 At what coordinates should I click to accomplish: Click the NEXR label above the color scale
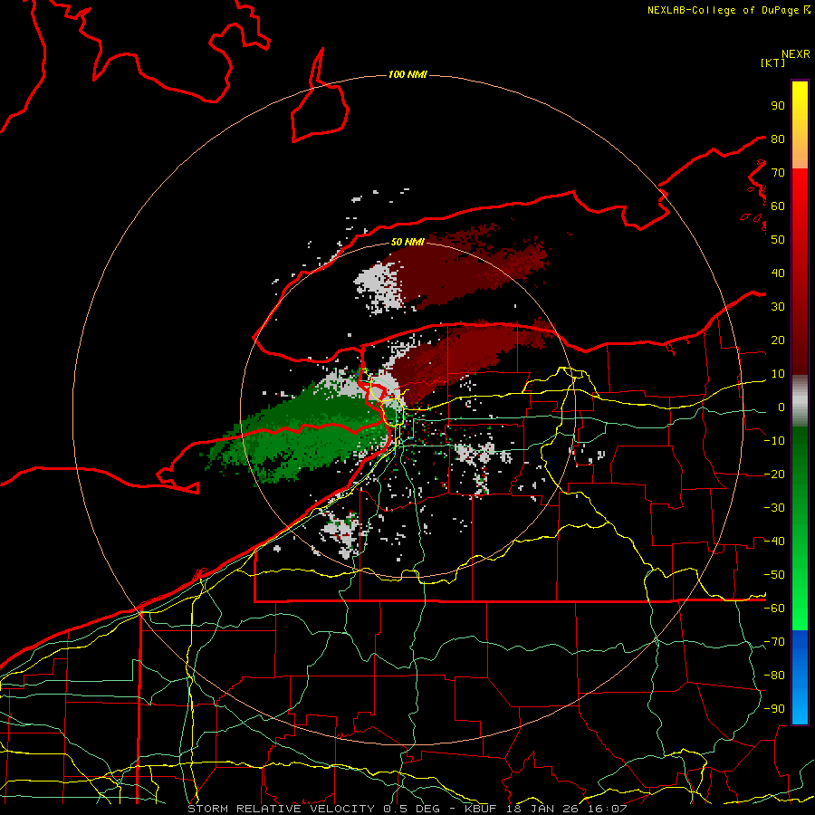[795, 54]
